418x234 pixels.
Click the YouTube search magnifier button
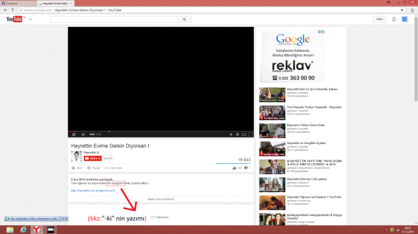184,19
